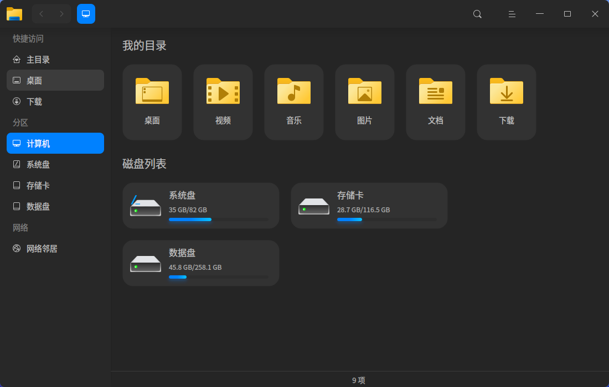Click the file manager app logo
Image resolution: width=609 pixels, height=387 pixels.
pos(14,14)
